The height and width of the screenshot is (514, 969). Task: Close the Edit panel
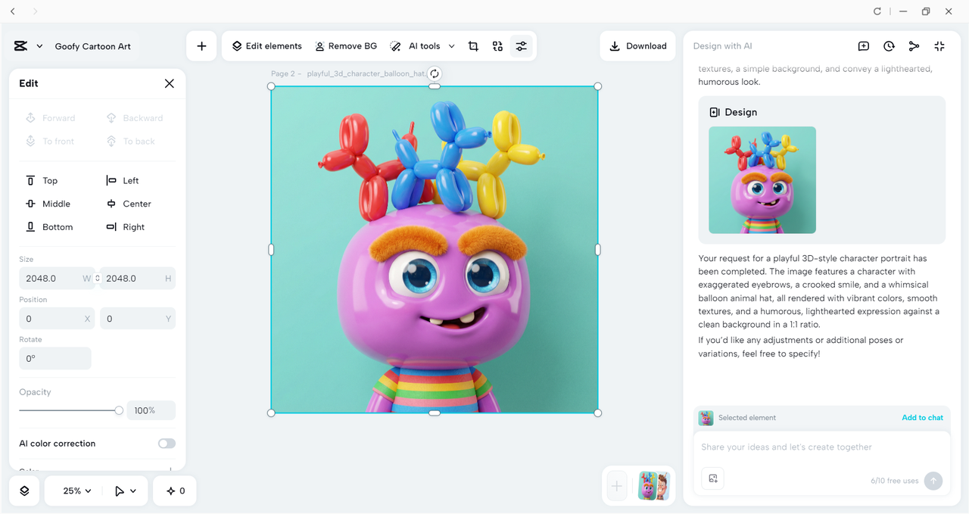(169, 83)
